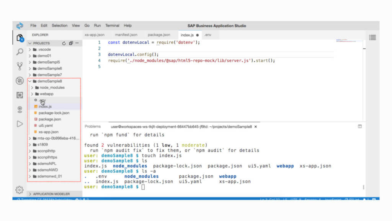Open the outline panel icon at right
392x221 pixels.
(x=372, y=37)
